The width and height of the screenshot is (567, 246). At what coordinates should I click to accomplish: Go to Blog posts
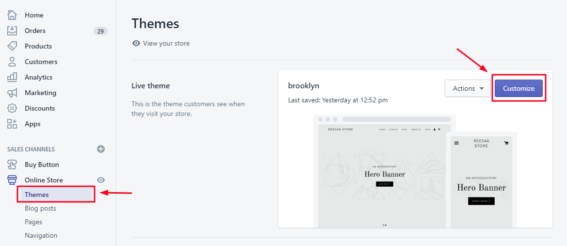point(40,208)
